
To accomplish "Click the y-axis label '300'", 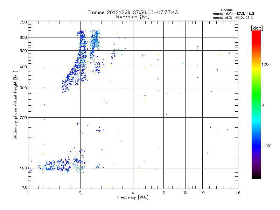I will (x=23, y=88).
